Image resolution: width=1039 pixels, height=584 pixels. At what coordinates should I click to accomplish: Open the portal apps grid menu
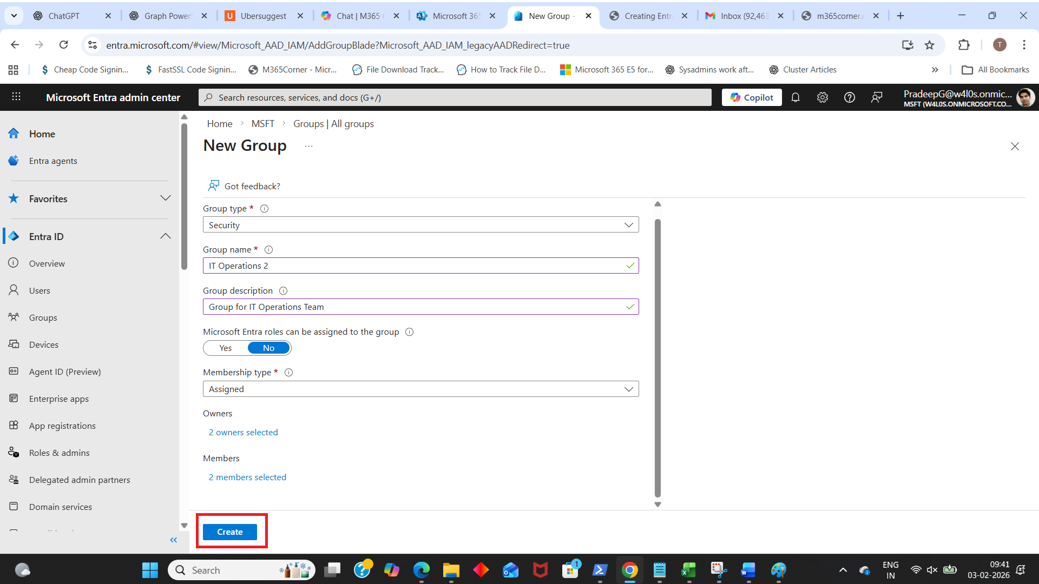pyautogui.click(x=16, y=97)
